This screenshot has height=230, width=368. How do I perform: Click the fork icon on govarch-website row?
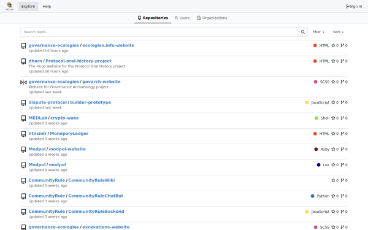coord(342,82)
